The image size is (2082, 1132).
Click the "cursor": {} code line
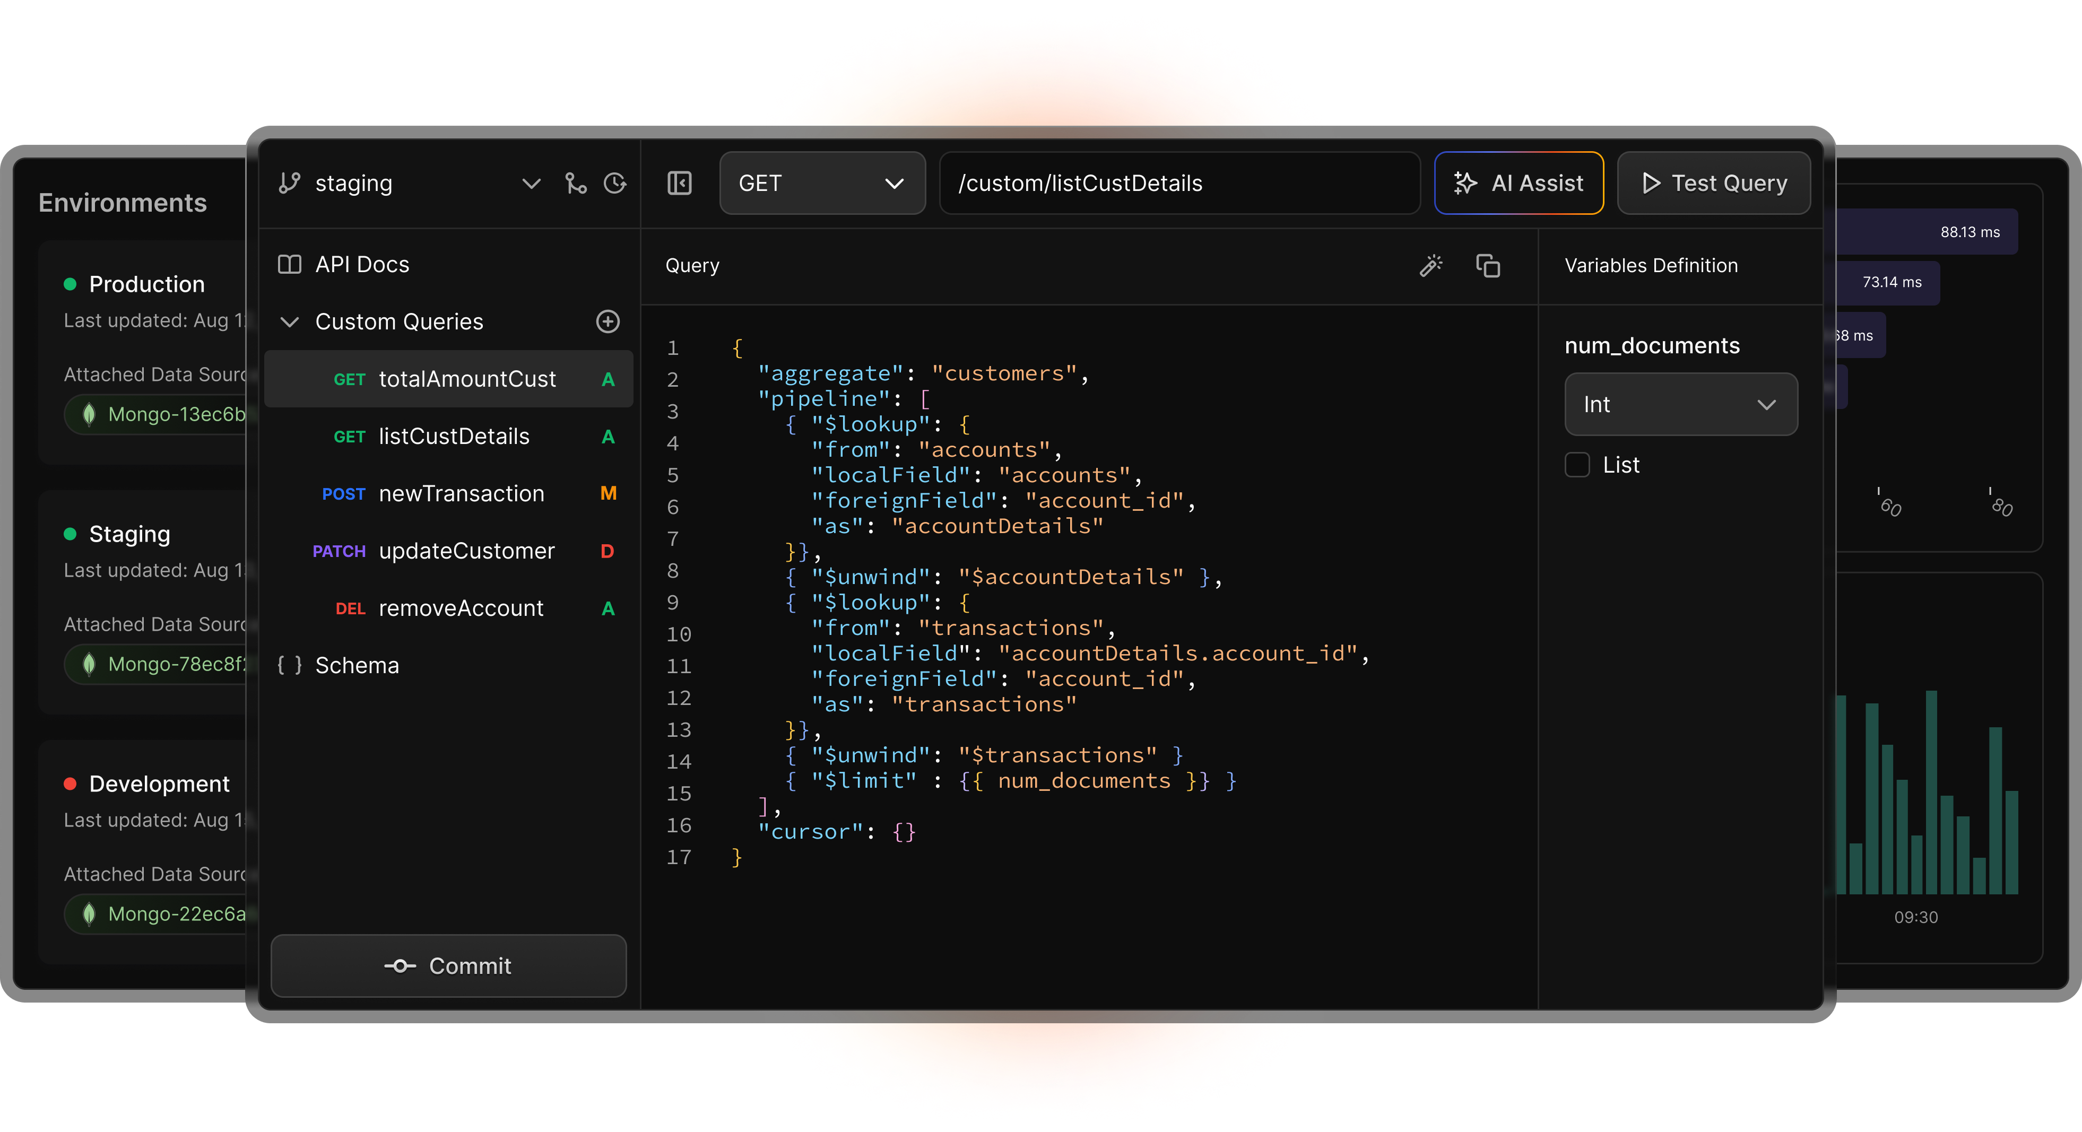click(837, 831)
